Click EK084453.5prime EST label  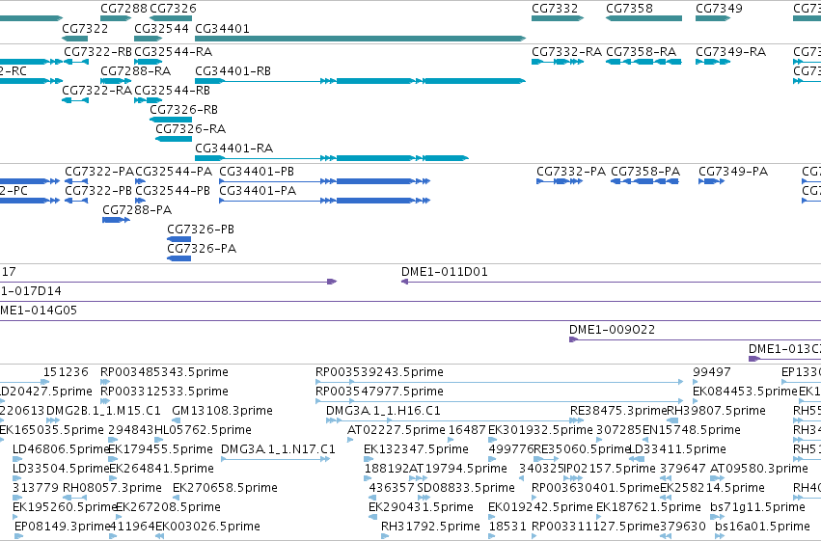pyautogui.click(x=745, y=392)
